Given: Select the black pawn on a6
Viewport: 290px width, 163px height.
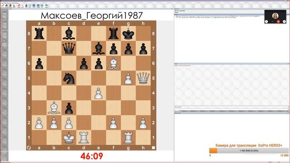Looking at the screenshot, I should tap(39, 63).
